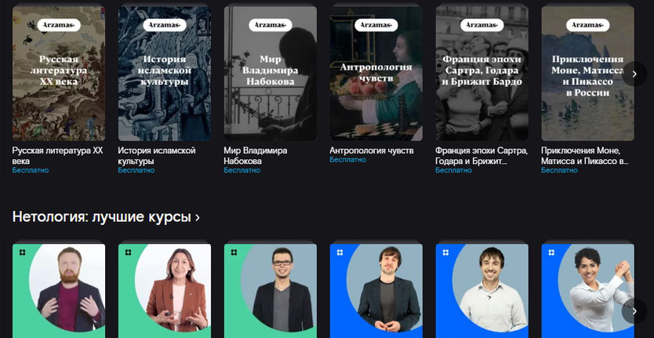The height and width of the screenshot is (338, 654).
Task: Expand the Нетология: лучшие курсы section chevron
Action: (x=198, y=217)
